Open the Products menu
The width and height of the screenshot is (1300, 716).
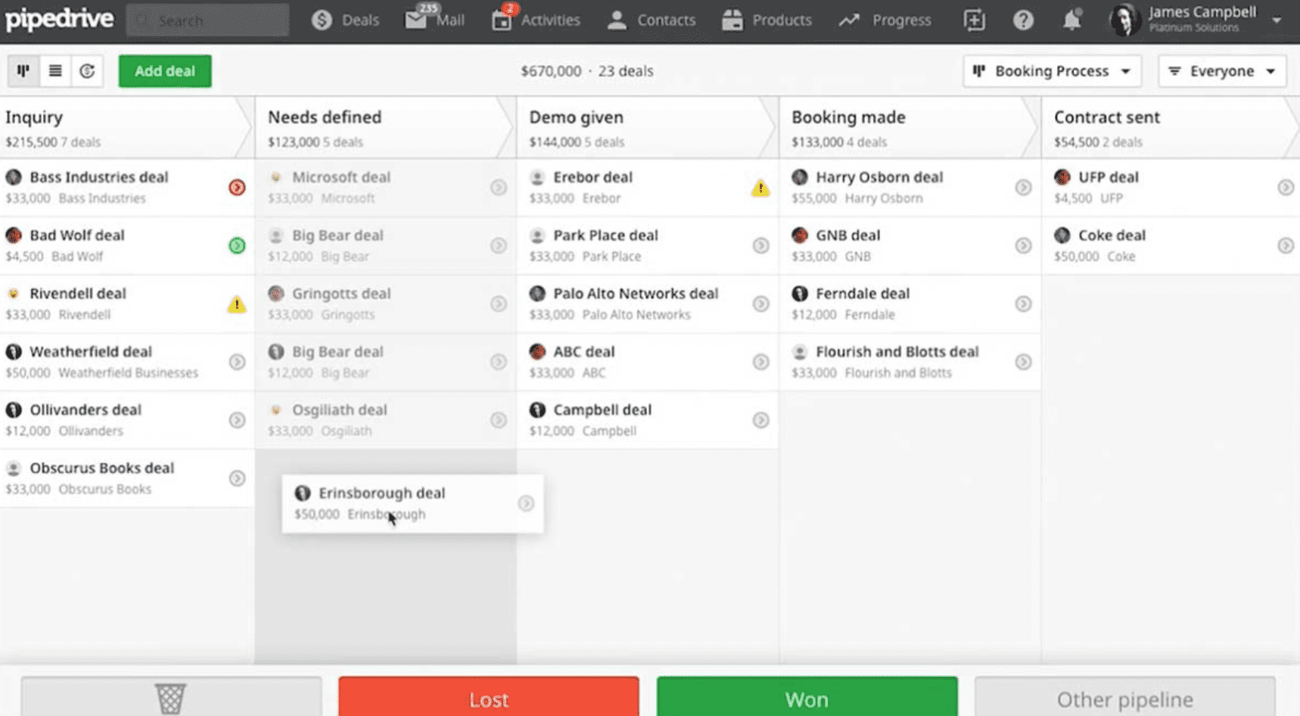(x=767, y=20)
